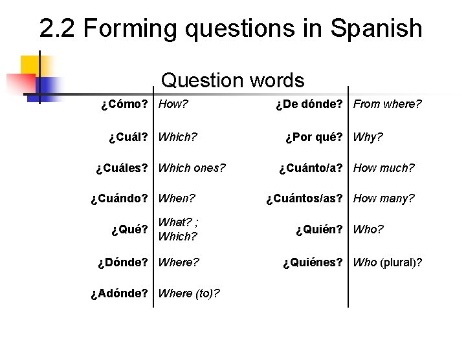
Task: Select the word '¿Cuántos/as?'
Action: pos(304,199)
